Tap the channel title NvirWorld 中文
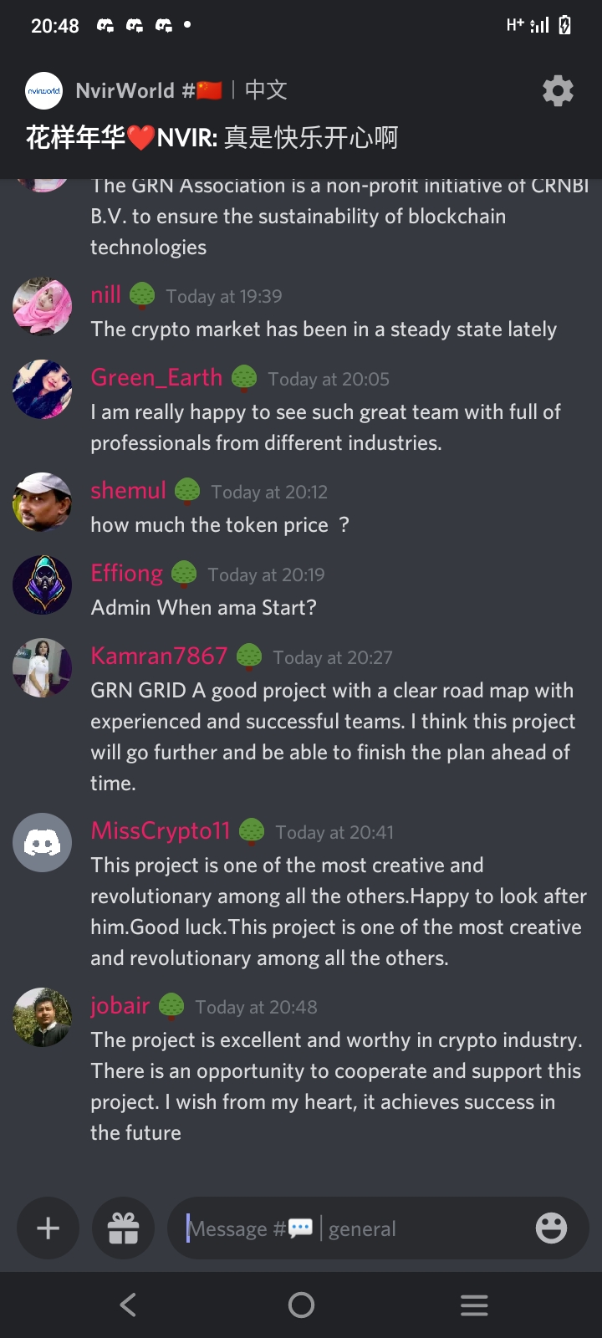The height and width of the screenshot is (1338, 602). (x=181, y=90)
